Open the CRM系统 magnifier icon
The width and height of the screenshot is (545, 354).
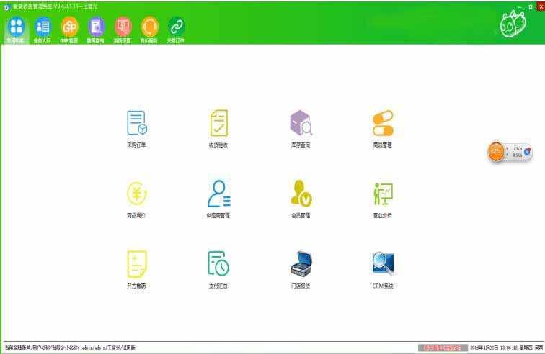click(383, 264)
